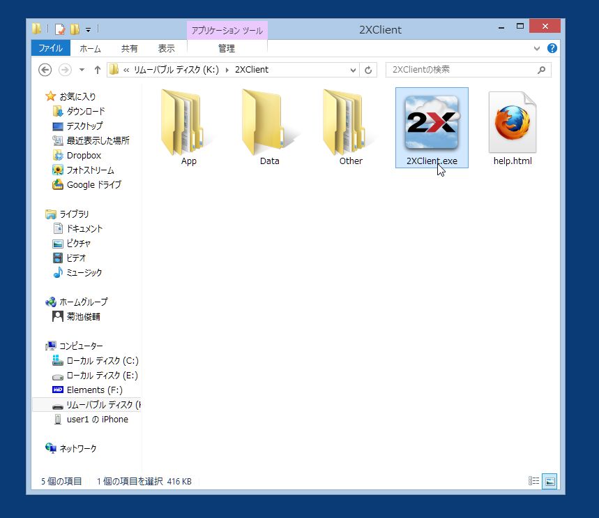Switch to the 管理 ribbon tab
599x518 pixels.
[x=227, y=49]
